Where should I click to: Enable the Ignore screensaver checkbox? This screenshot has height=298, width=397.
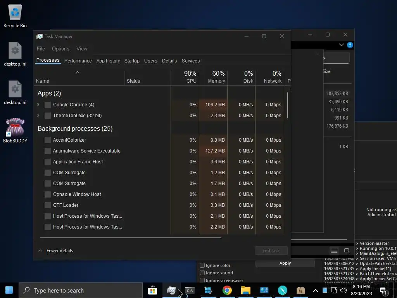tap(202, 280)
